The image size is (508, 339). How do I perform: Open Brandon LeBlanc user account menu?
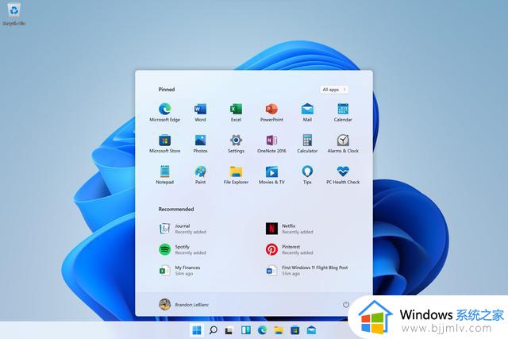(x=183, y=304)
